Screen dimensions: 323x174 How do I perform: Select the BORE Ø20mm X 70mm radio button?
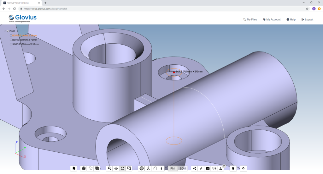click(11, 40)
